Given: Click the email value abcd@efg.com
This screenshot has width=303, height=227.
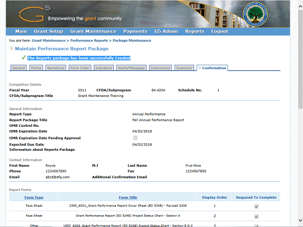Looking at the screenshot, I should coord(58,177).
